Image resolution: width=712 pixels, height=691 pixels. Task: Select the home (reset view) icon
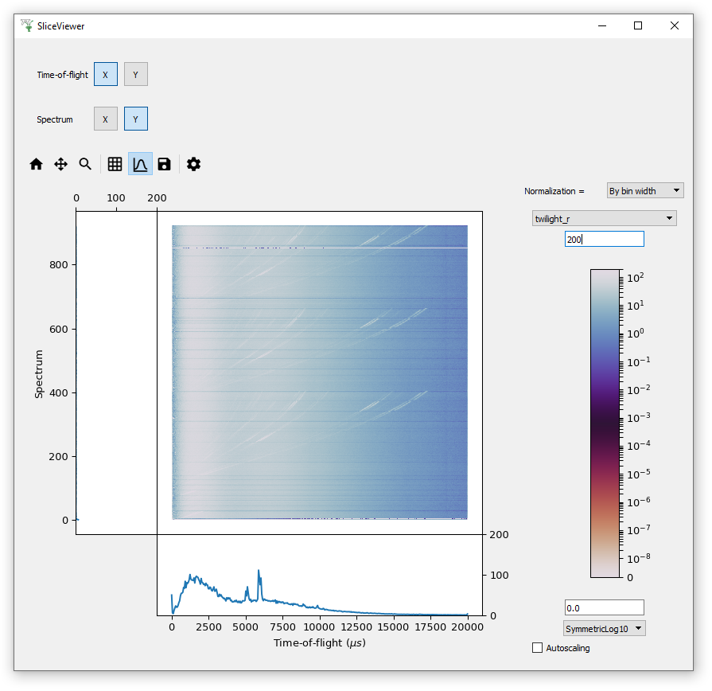[x=36, y=163]
